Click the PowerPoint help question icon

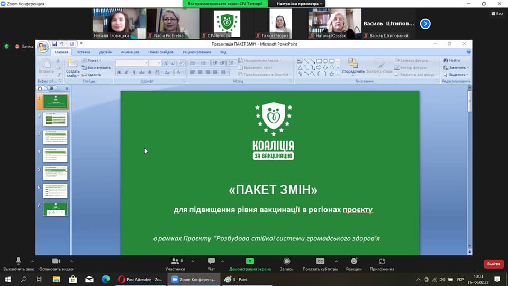point(468,52)
